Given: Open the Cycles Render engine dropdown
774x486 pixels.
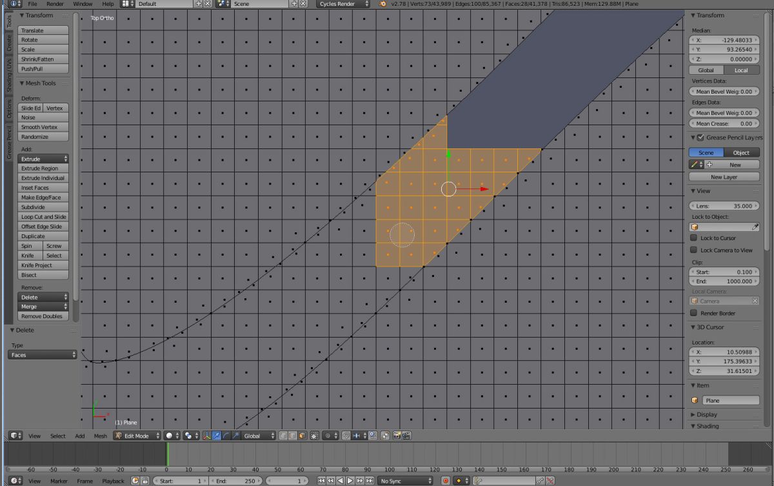Looking at the screenshot, I should tap(344, 4).
